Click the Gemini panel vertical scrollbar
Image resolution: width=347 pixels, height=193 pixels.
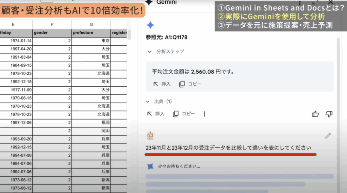point(338,85)
